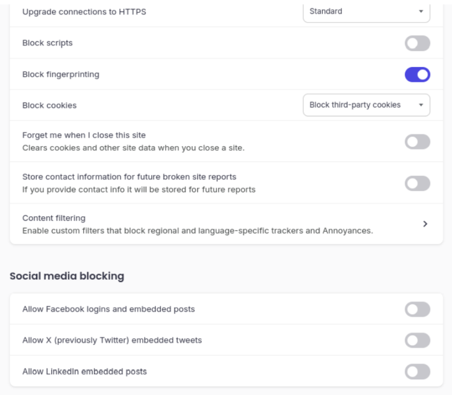Expand Content filtering via its chevron
Image resolution: width=452 pixels, height=395 pixels.
point(425,223)
